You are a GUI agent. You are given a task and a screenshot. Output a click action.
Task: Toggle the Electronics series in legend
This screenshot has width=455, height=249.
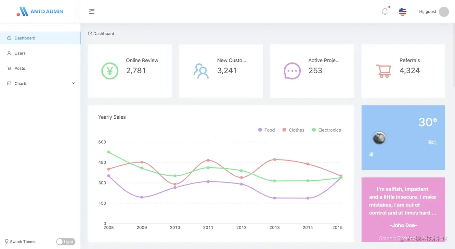pyautogui.click(x=326, y=130)
